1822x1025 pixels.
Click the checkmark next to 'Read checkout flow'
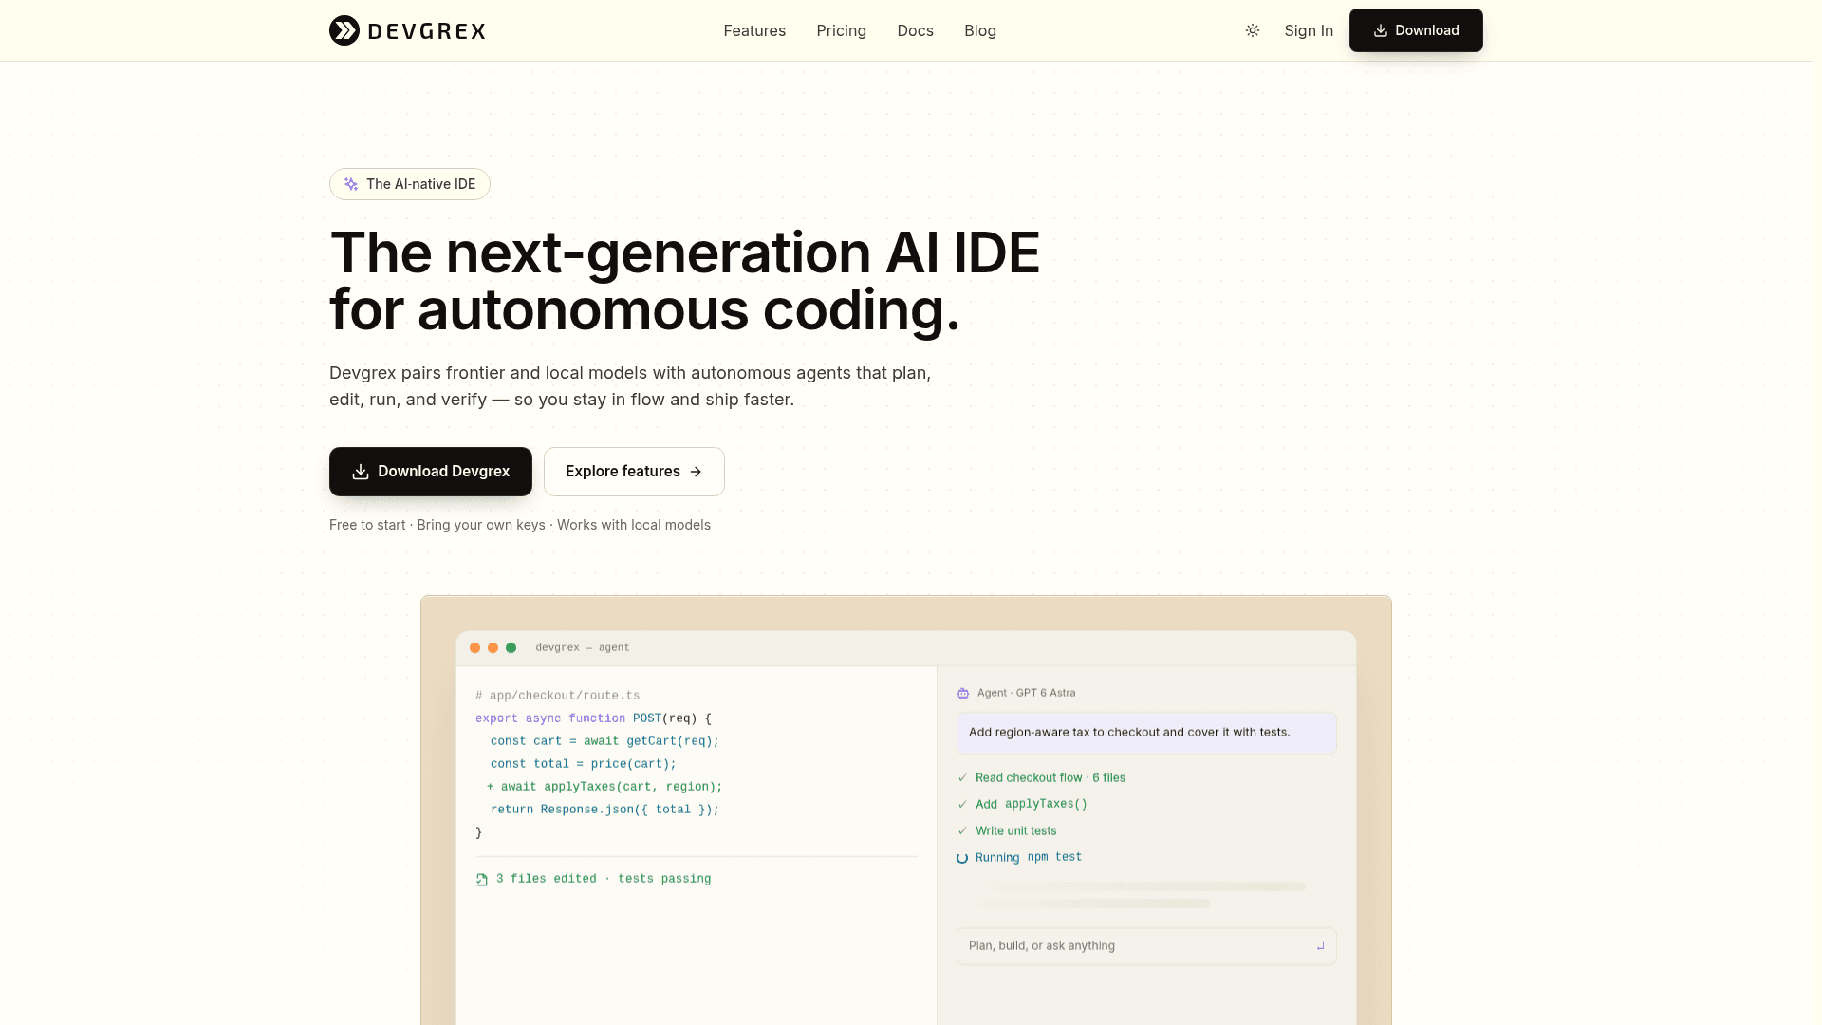click(963, 777)
